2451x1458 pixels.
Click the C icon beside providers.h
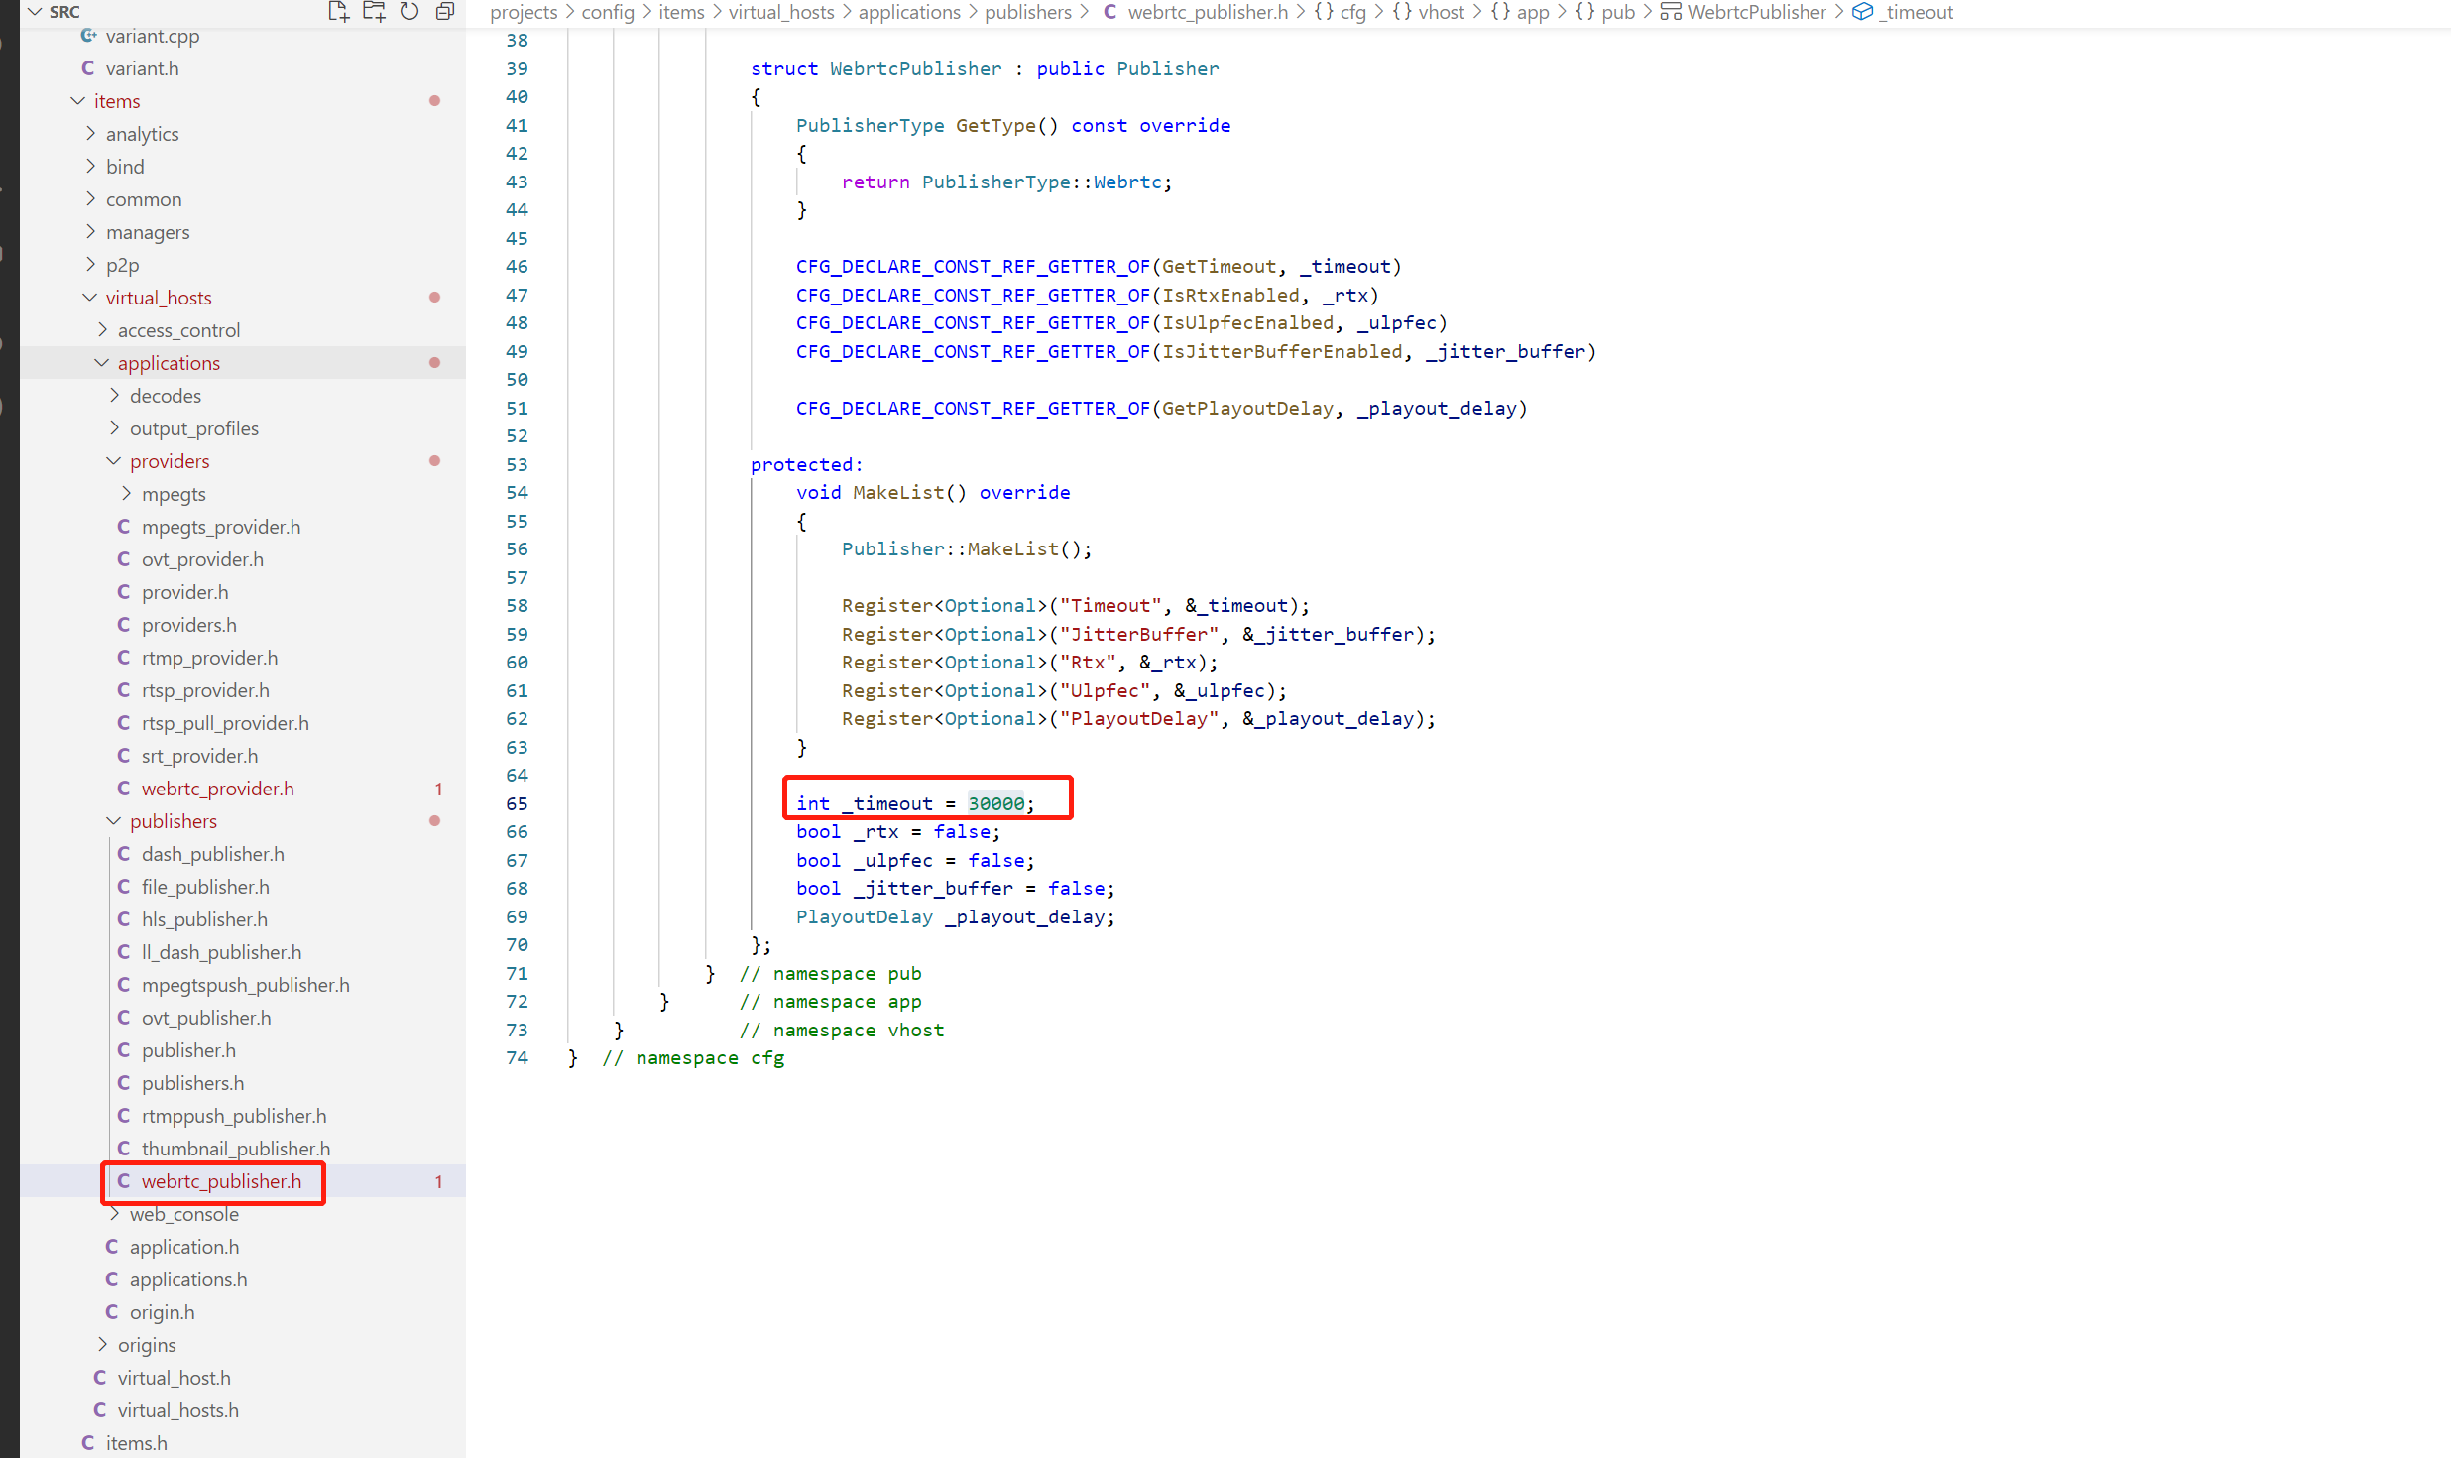click(123, 624)
